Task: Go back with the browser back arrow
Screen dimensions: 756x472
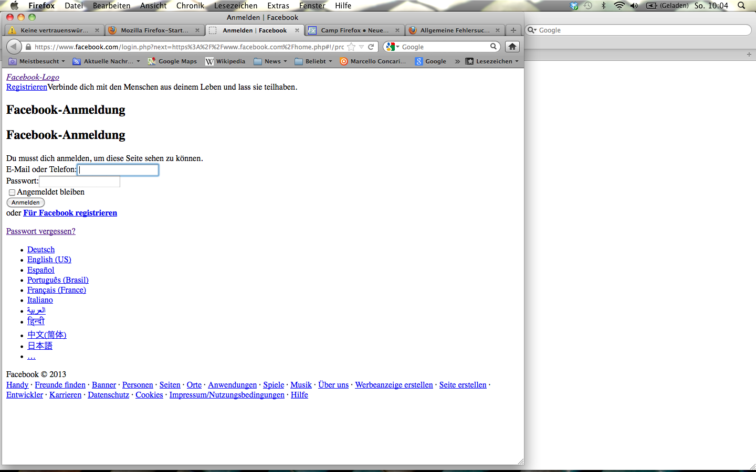Action: pos(14,47)
